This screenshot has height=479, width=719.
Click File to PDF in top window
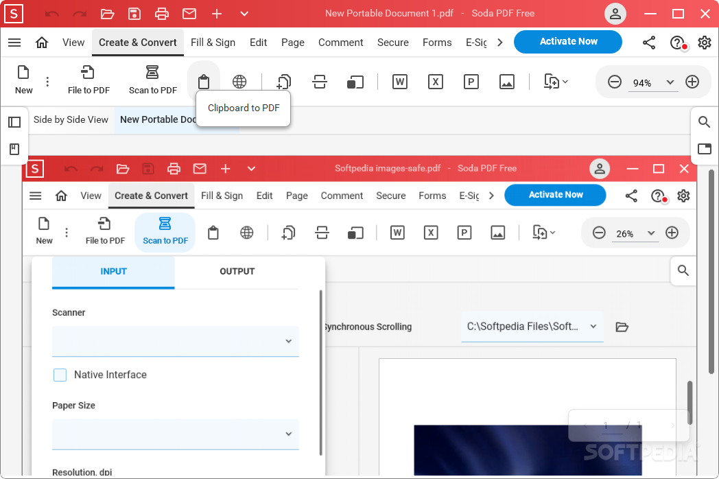pyautogui.click(x=89, y=80)
